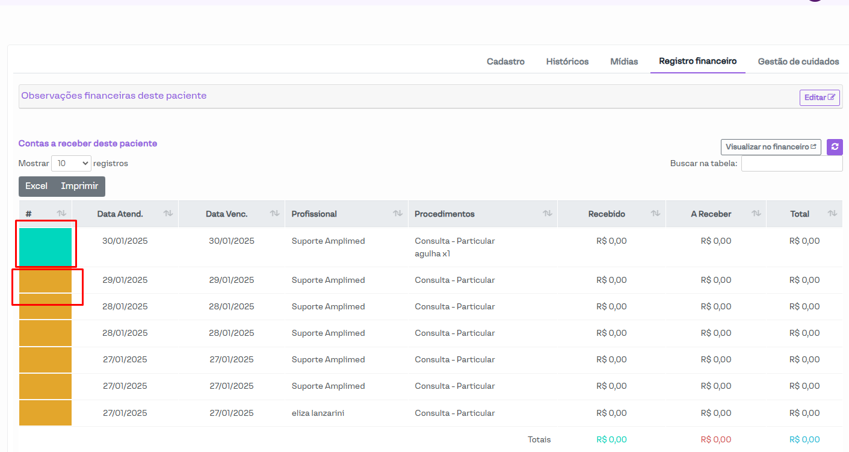Viewport: 849px width, 452px height.
Task: Go to the Mídias tab
Action: [624, 61]
